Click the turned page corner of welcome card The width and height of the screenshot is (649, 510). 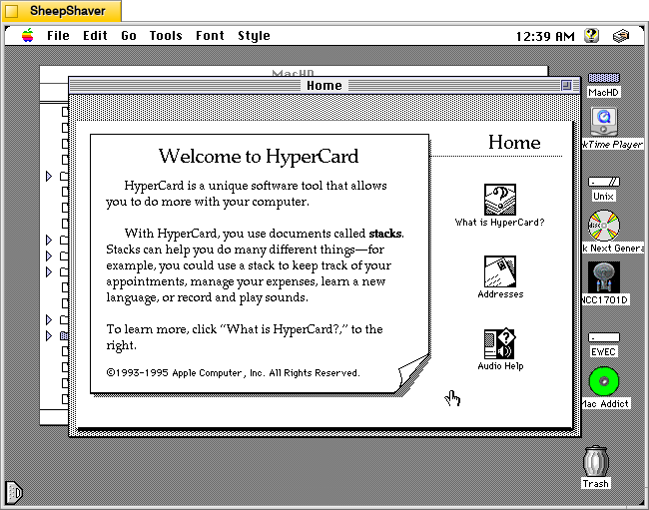pyautogui.click(x=414, y=374)
